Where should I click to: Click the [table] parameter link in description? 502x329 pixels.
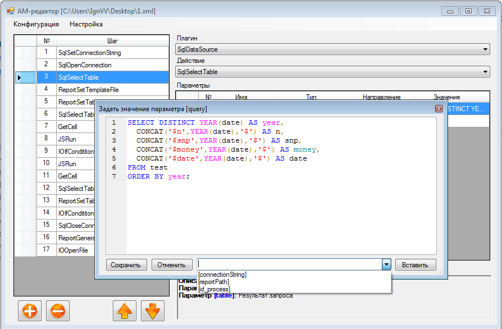(x=224, y=295)
